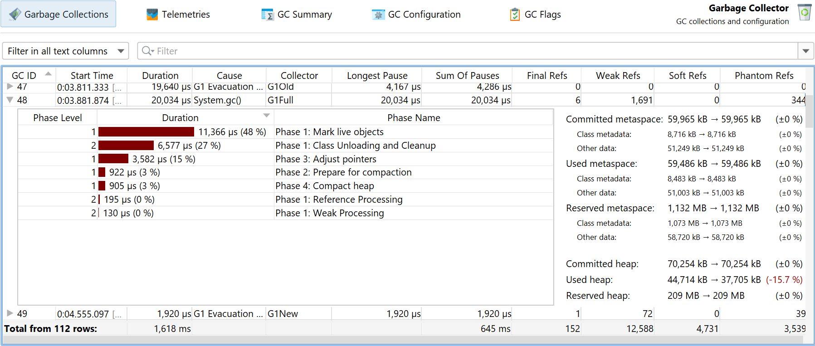Image resolution: width=815 pixels, height=346 pixels.
Task: Switch to the Telemetries tab
Action: click(178, 15)
